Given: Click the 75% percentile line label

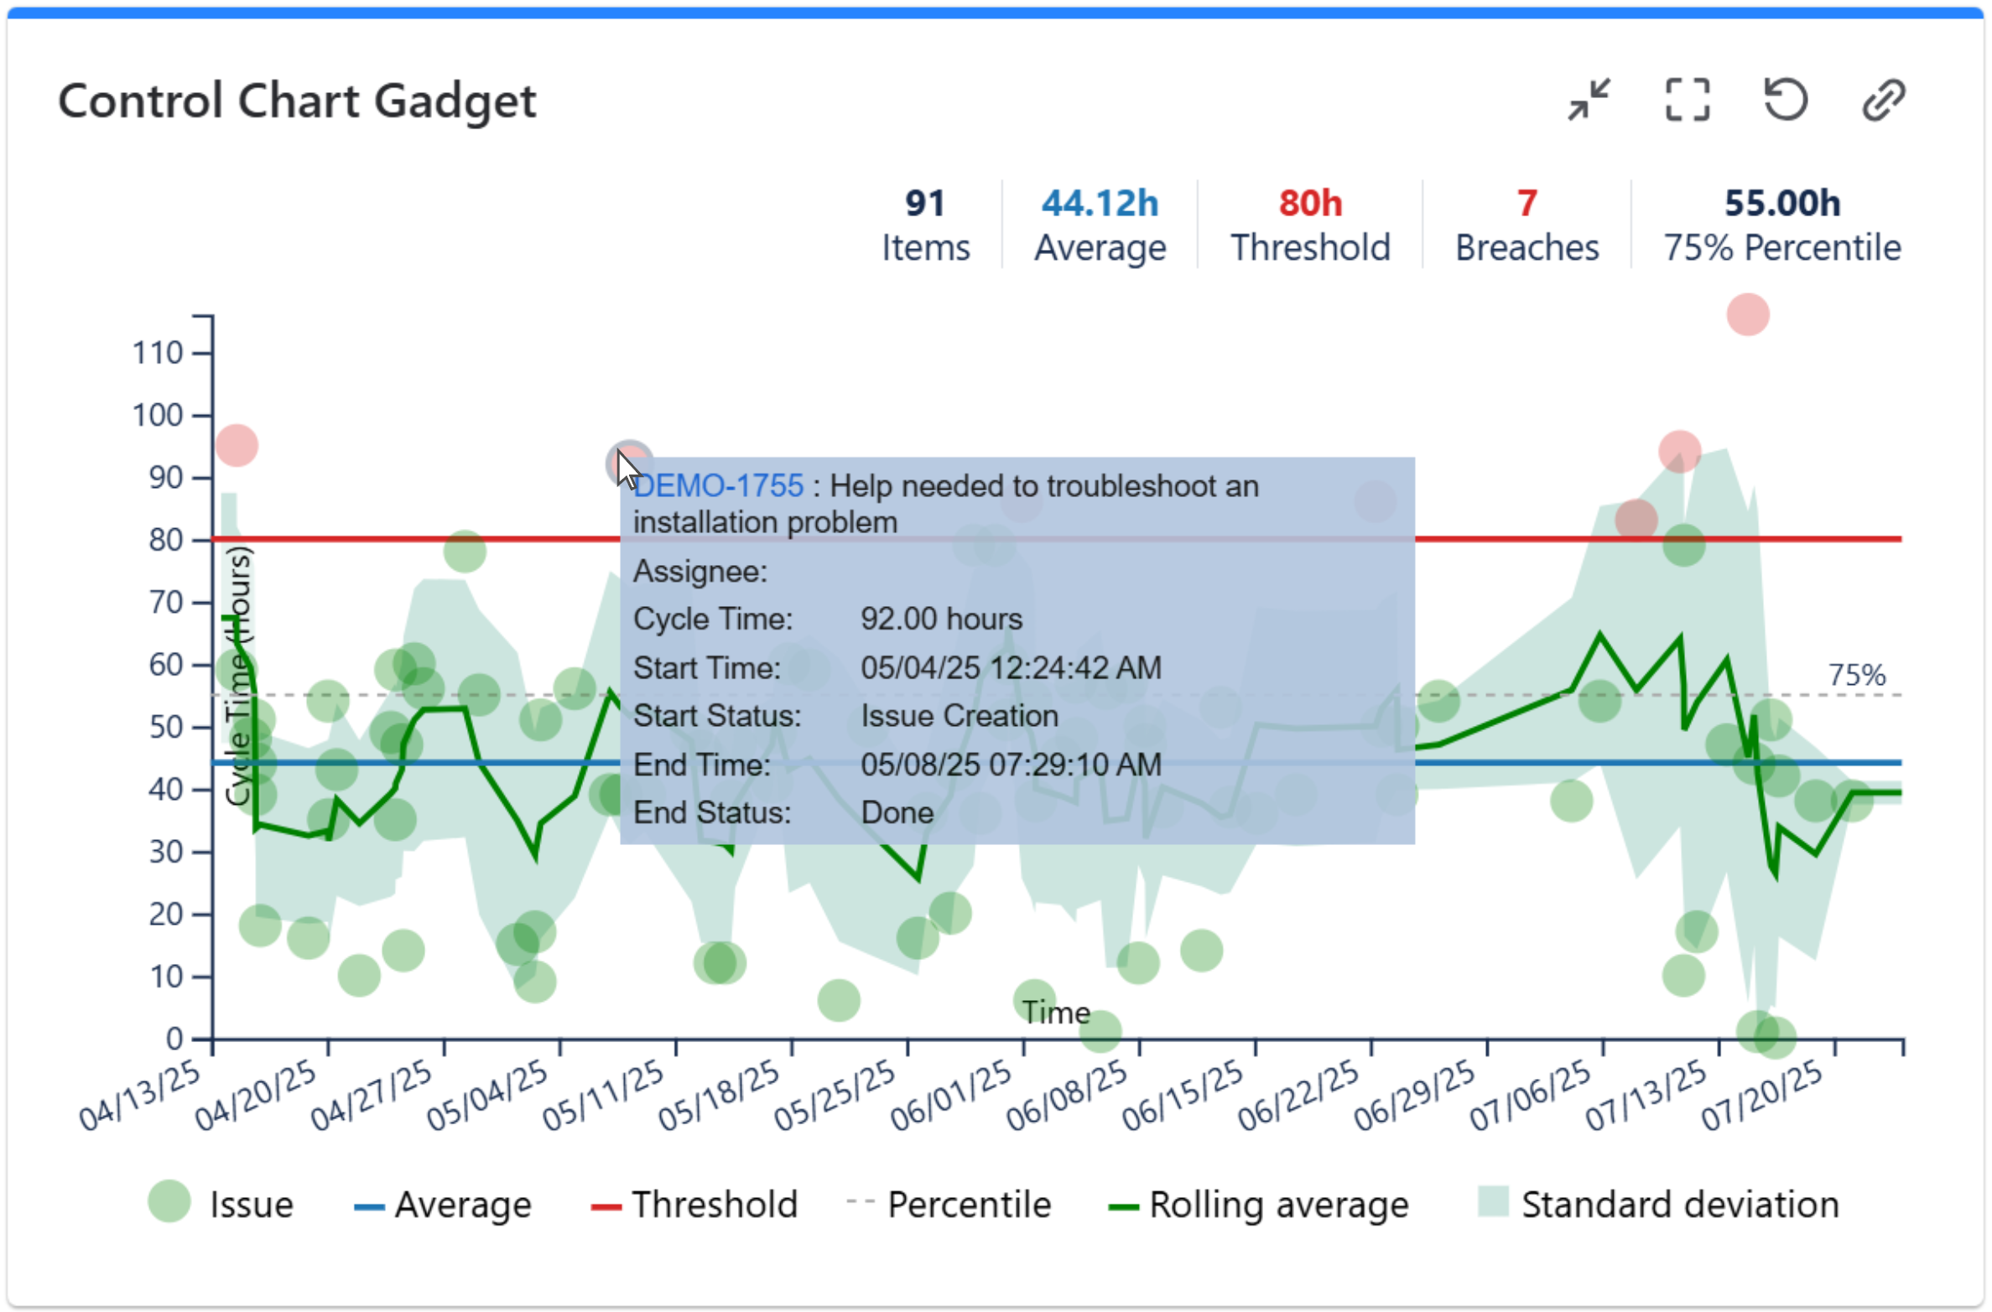Looking at the screenshot, I should [1855, 675].
